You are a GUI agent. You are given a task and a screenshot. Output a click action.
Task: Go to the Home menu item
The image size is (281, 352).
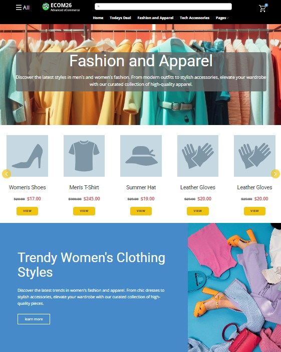click(x=98, y=18)
